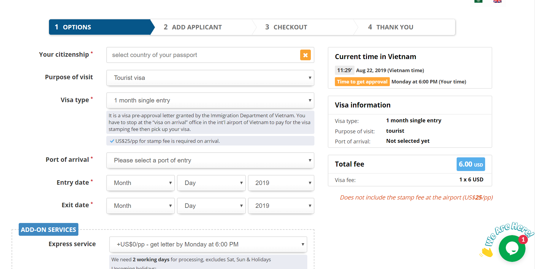
Task: Switch language with UK flag icon
Action: 497,1
